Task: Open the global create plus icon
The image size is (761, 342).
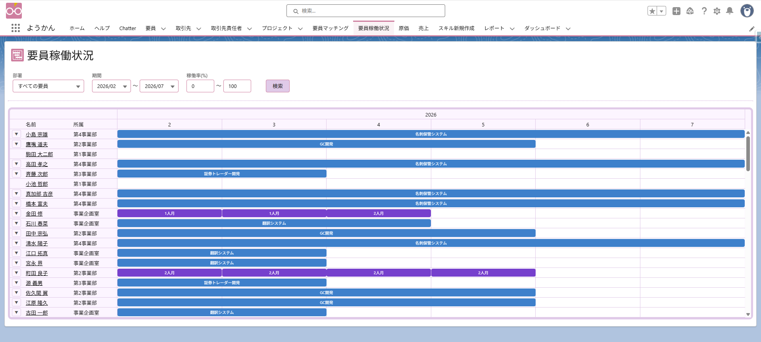Action: tap(676, 11)
